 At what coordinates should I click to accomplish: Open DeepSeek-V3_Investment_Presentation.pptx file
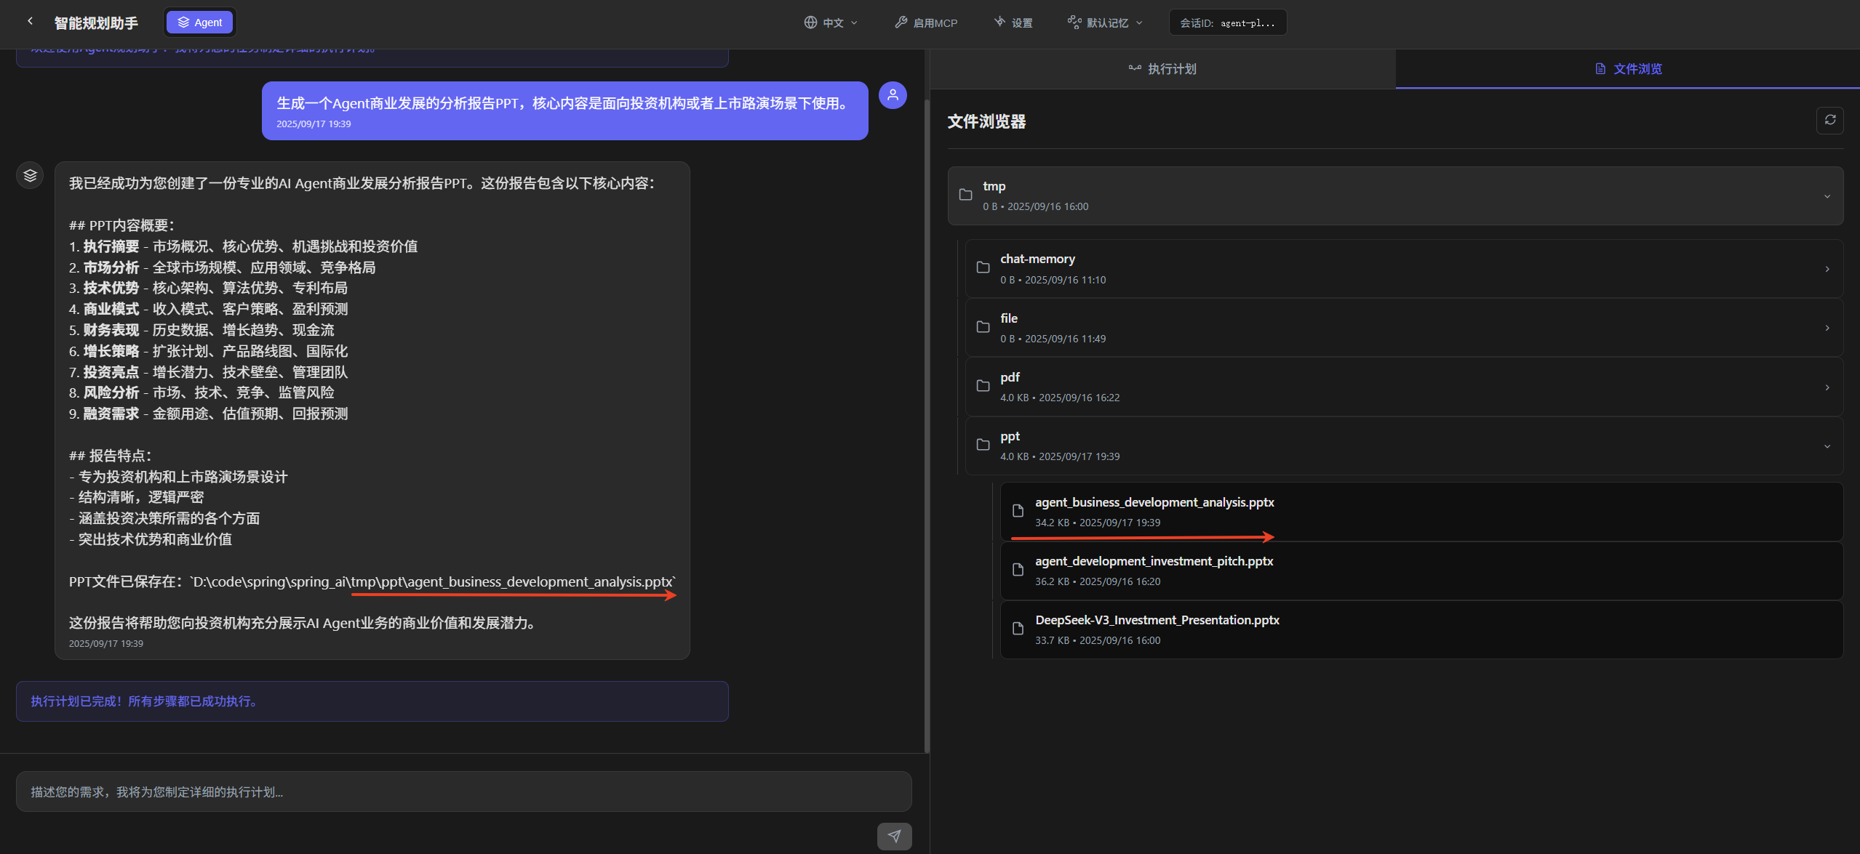point(1157,621)
